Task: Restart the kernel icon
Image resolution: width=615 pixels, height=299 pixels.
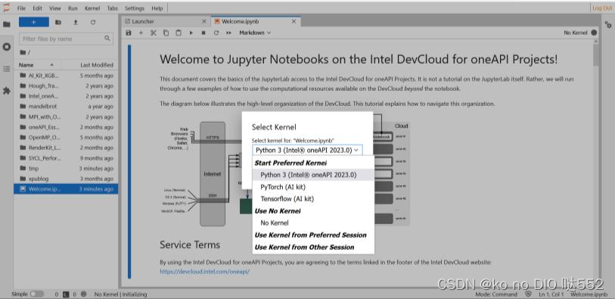Action: tap(216, 33)
